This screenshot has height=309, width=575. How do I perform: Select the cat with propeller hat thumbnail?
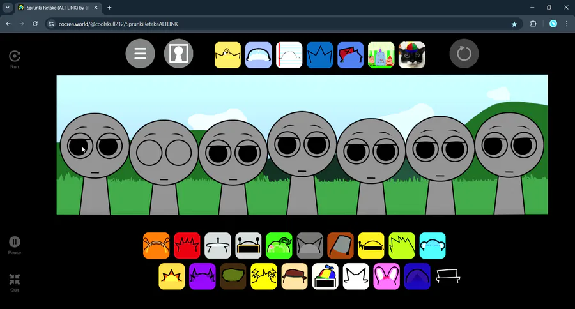click(x=412, y=55)
